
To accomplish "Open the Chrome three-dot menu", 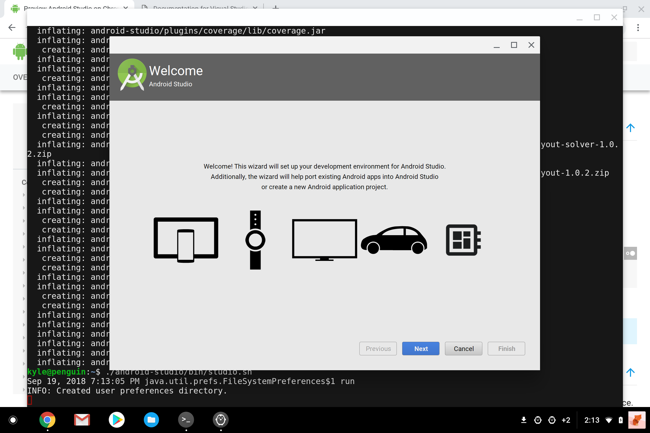I will [x=638, y=27].
